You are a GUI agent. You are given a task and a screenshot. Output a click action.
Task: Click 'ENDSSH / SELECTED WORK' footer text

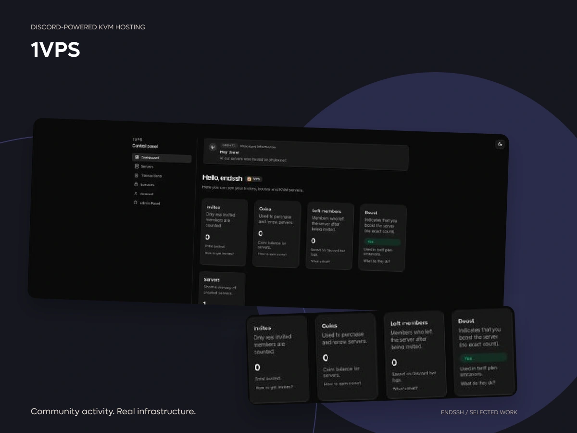point(479,412)
